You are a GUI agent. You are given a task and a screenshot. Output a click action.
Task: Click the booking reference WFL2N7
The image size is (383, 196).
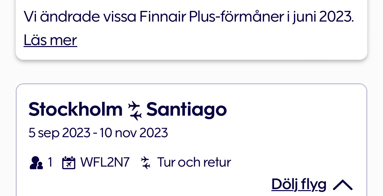(105, 162)
